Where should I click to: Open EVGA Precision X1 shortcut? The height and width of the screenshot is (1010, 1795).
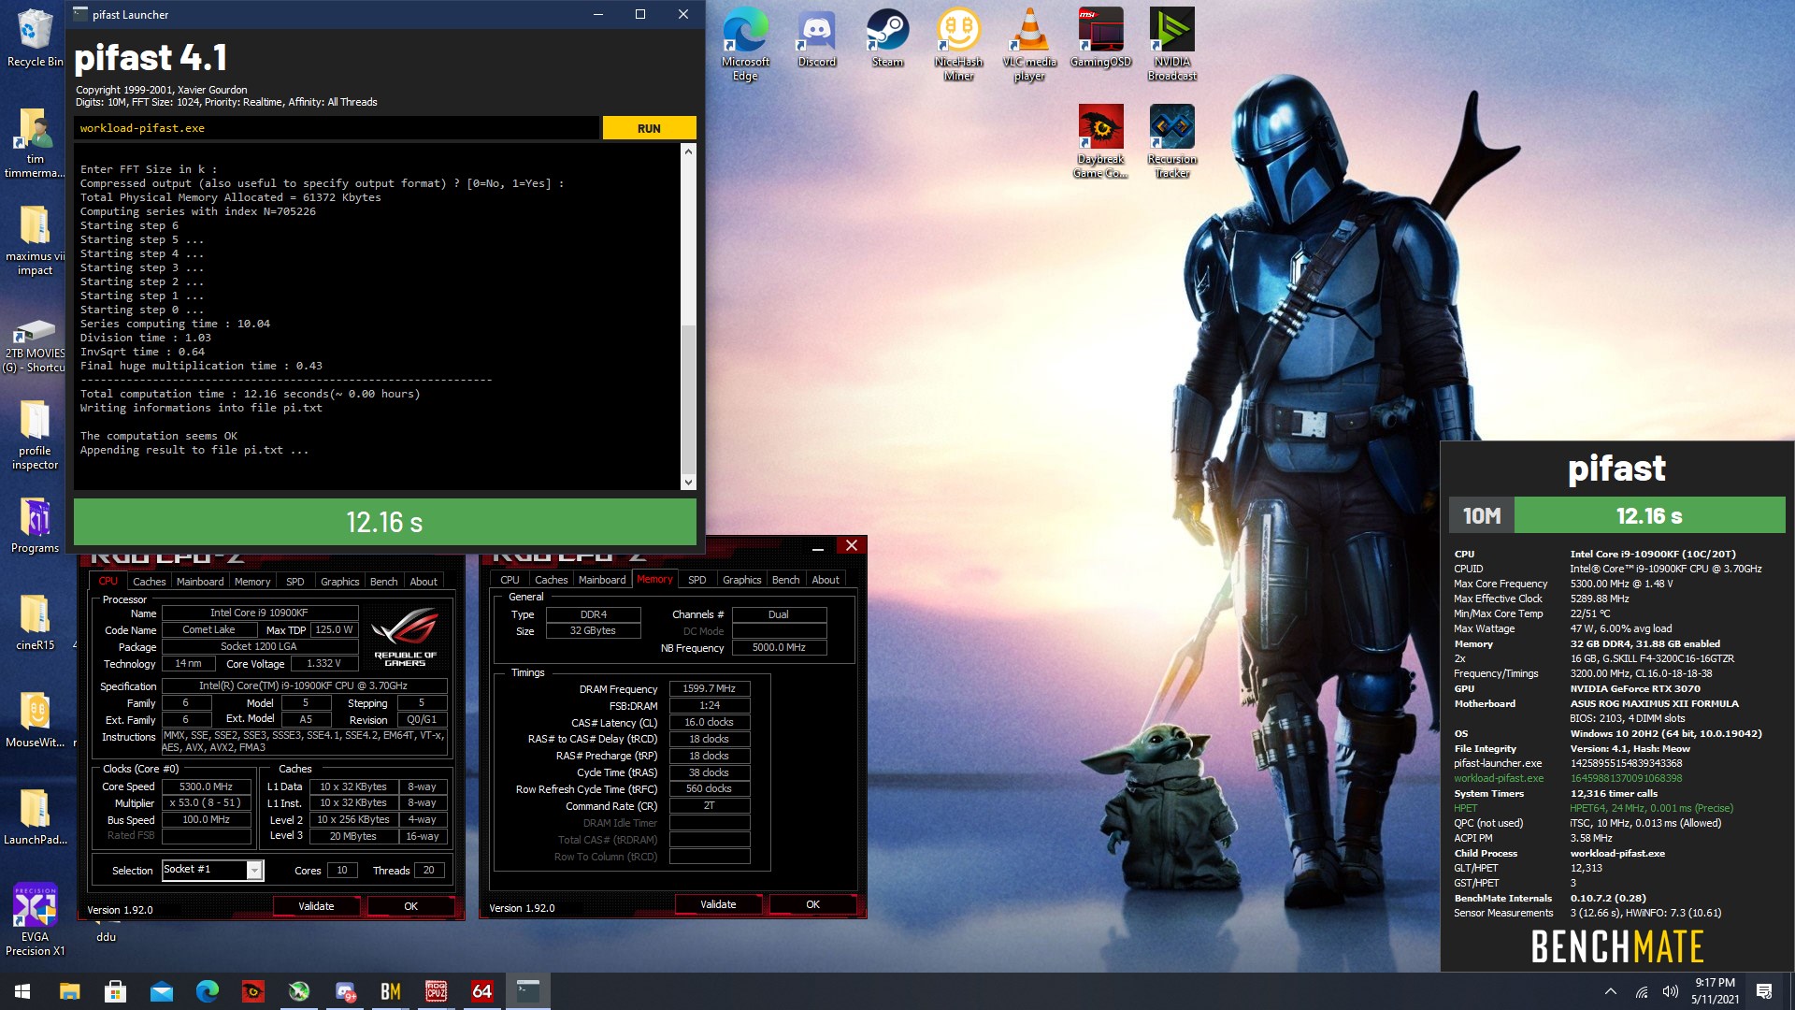35,920
